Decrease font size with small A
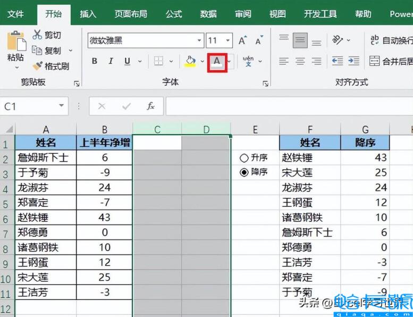Screen dimensions: 413x317 point(259,40)
